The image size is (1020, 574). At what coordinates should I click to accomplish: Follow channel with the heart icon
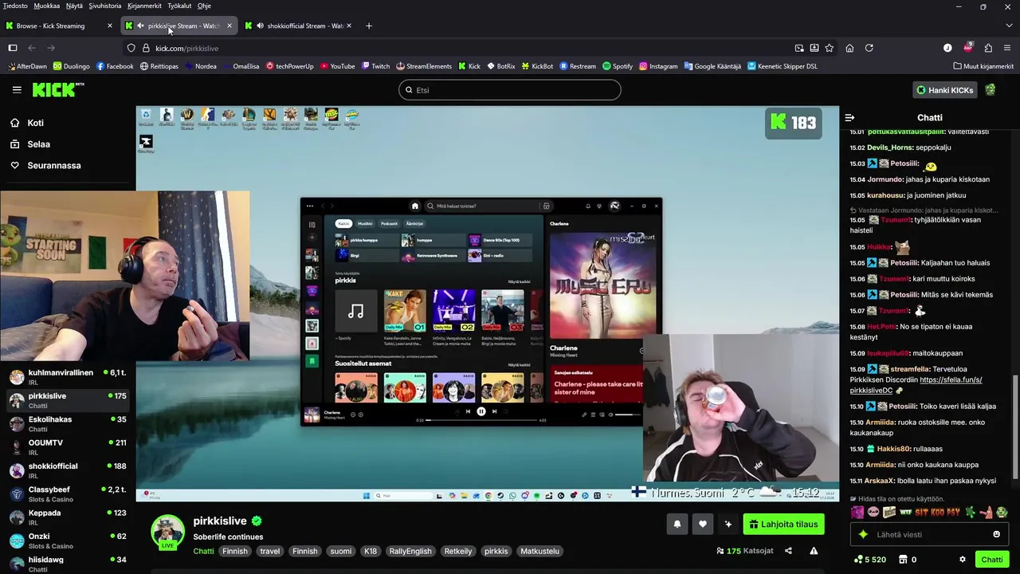[703, 524]
